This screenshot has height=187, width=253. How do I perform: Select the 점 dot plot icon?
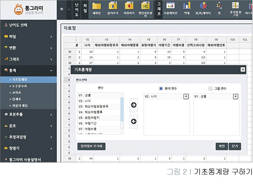219,6
